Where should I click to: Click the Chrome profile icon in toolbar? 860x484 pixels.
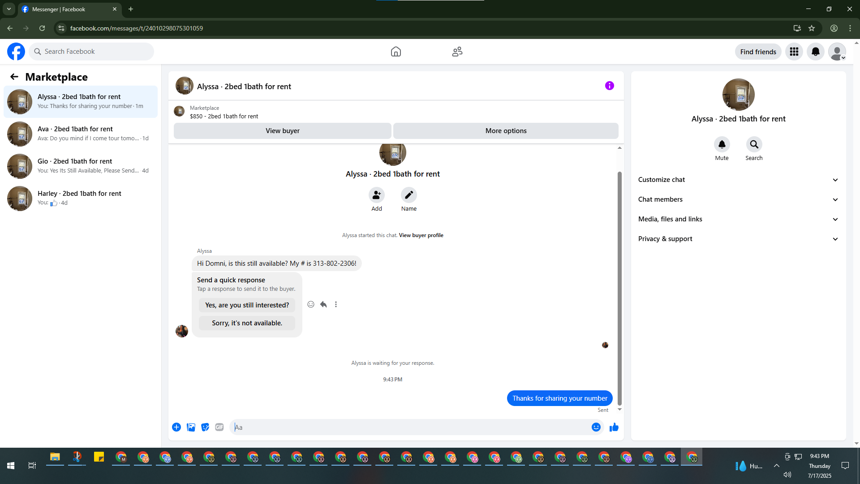coord(834,28)
